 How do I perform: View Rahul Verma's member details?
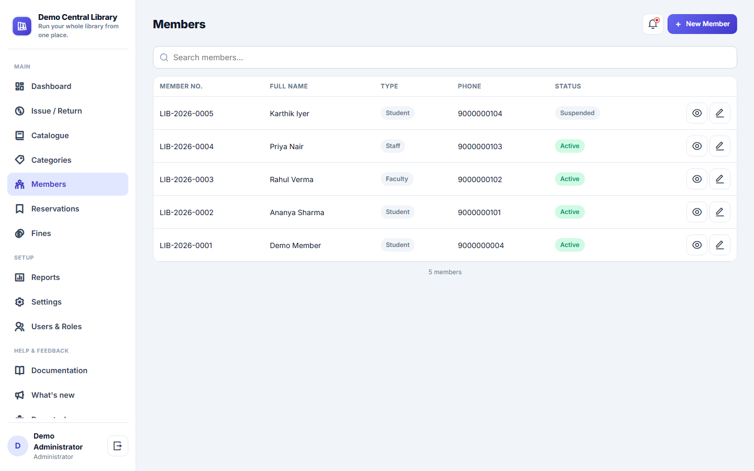(697, 179)
